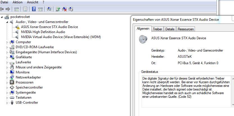This screenshot has width=234, height=116.
Task: Expand the Tastaturen category arrow
Action: [x=7, y=98]
